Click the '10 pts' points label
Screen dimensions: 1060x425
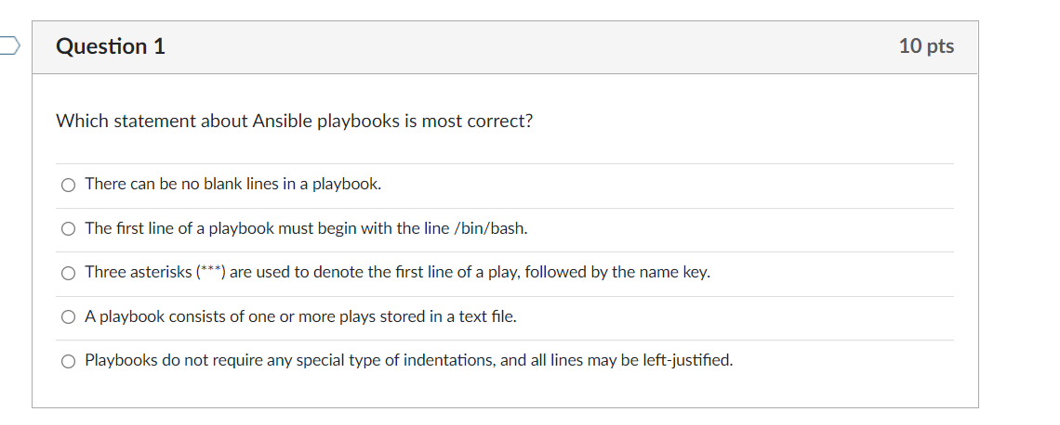pyautogui.click(x=926, y=45)
